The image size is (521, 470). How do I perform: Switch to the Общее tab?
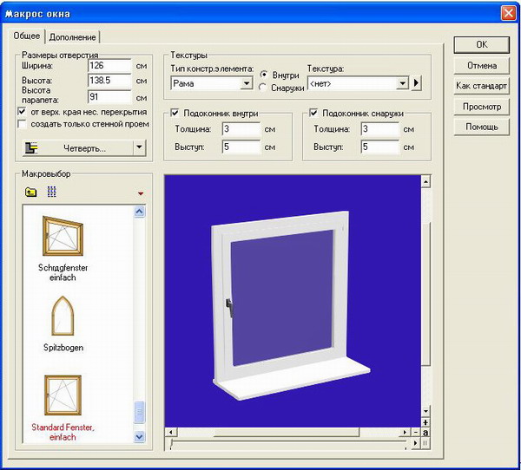click(x=27, y=36)
